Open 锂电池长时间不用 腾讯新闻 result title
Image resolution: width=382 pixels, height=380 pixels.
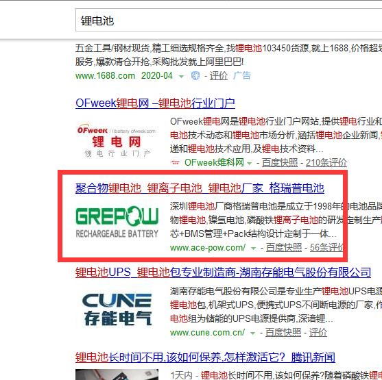coord(205,357)
